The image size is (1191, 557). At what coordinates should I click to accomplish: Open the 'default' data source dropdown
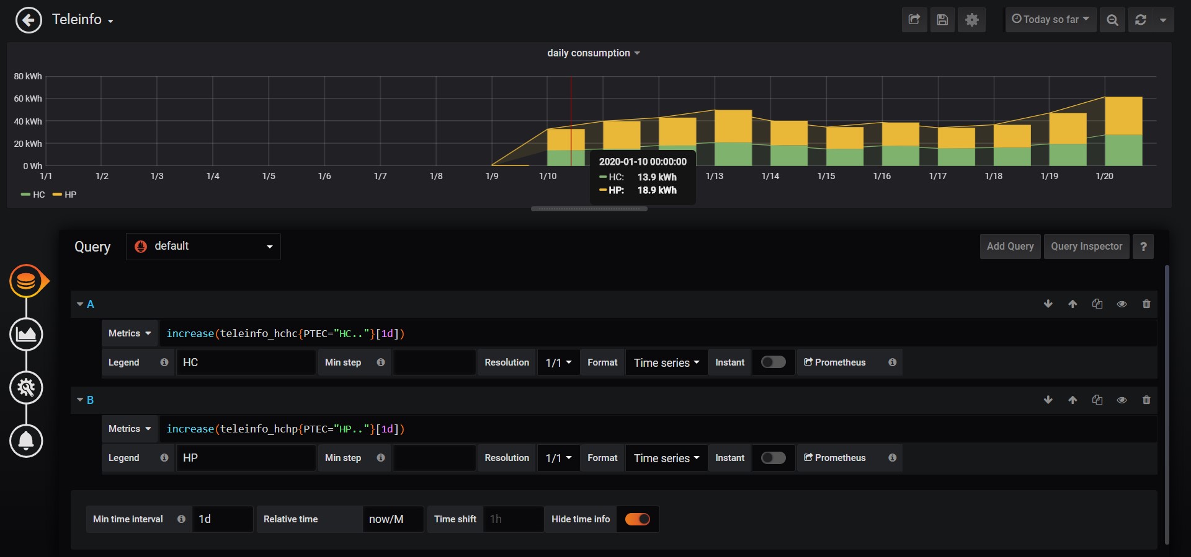pos(203,247)
